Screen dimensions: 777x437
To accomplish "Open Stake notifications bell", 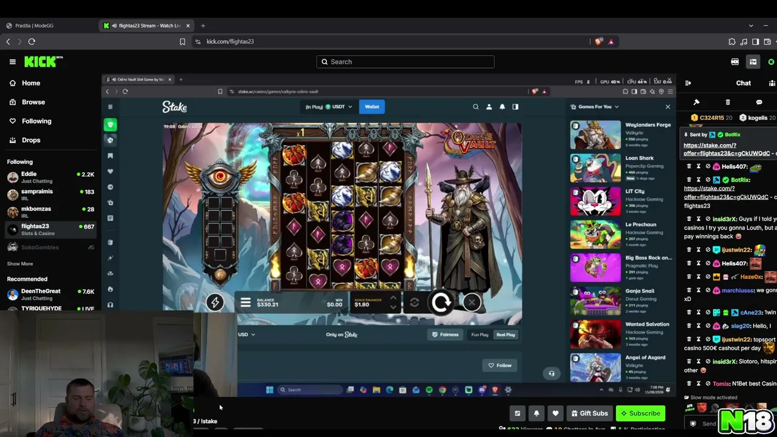I will (502, 107).
